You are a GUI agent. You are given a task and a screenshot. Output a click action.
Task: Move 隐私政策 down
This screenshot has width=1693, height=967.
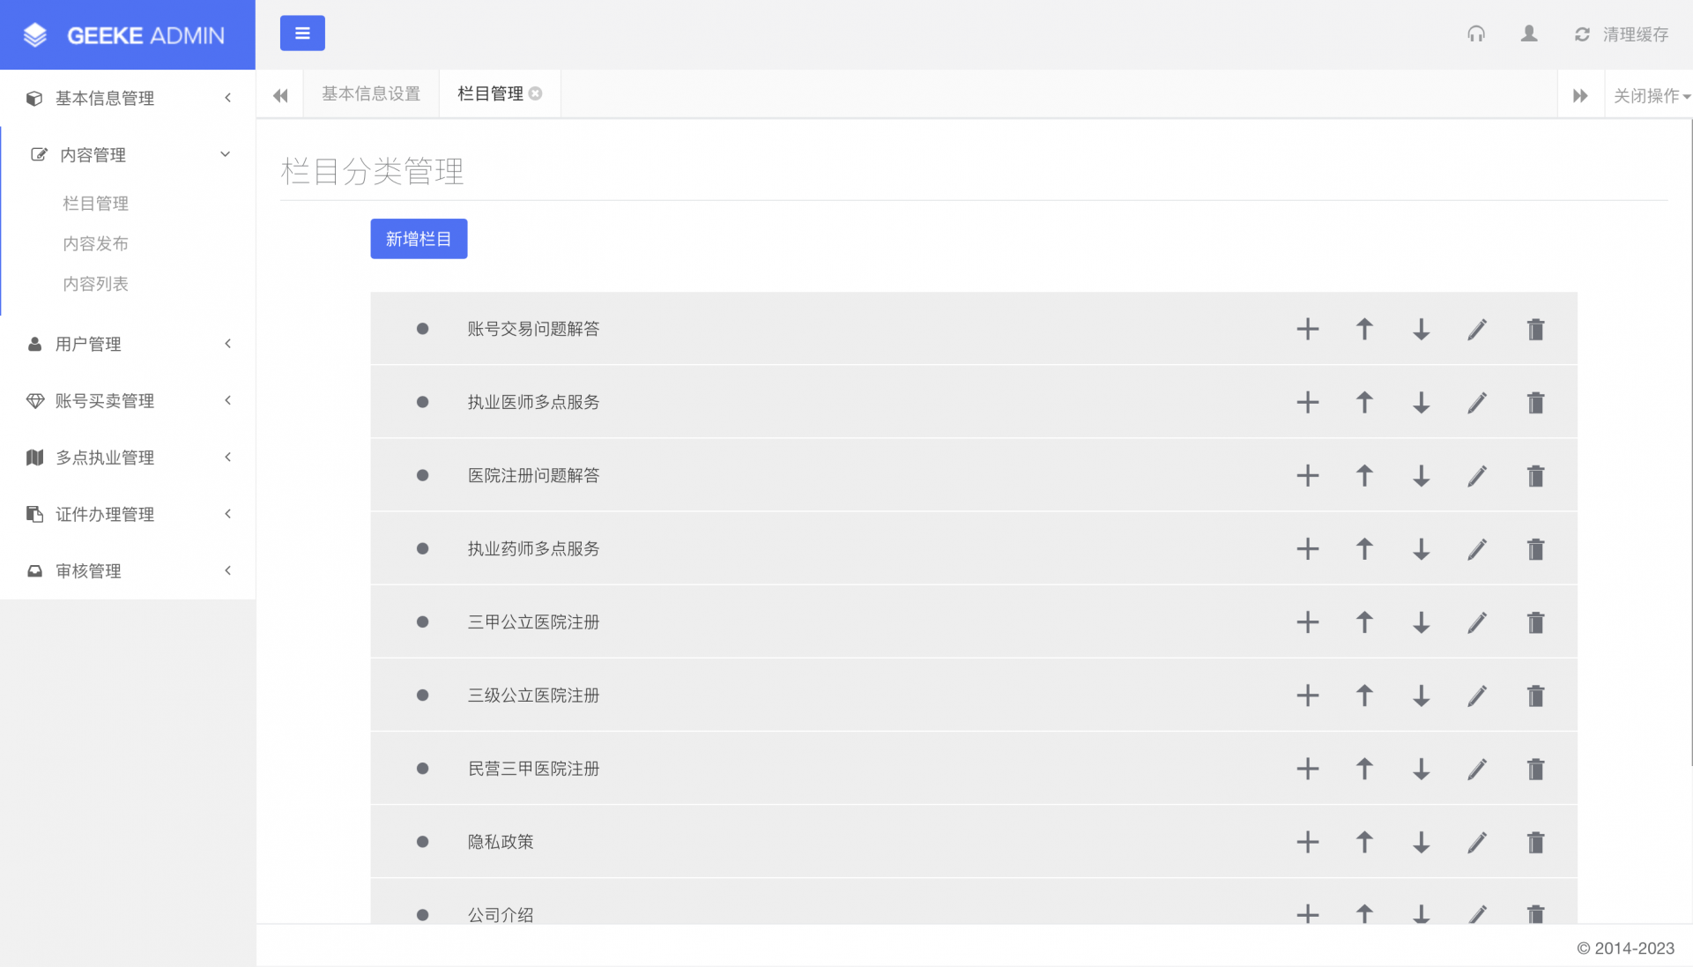(x=1422, y=841)
